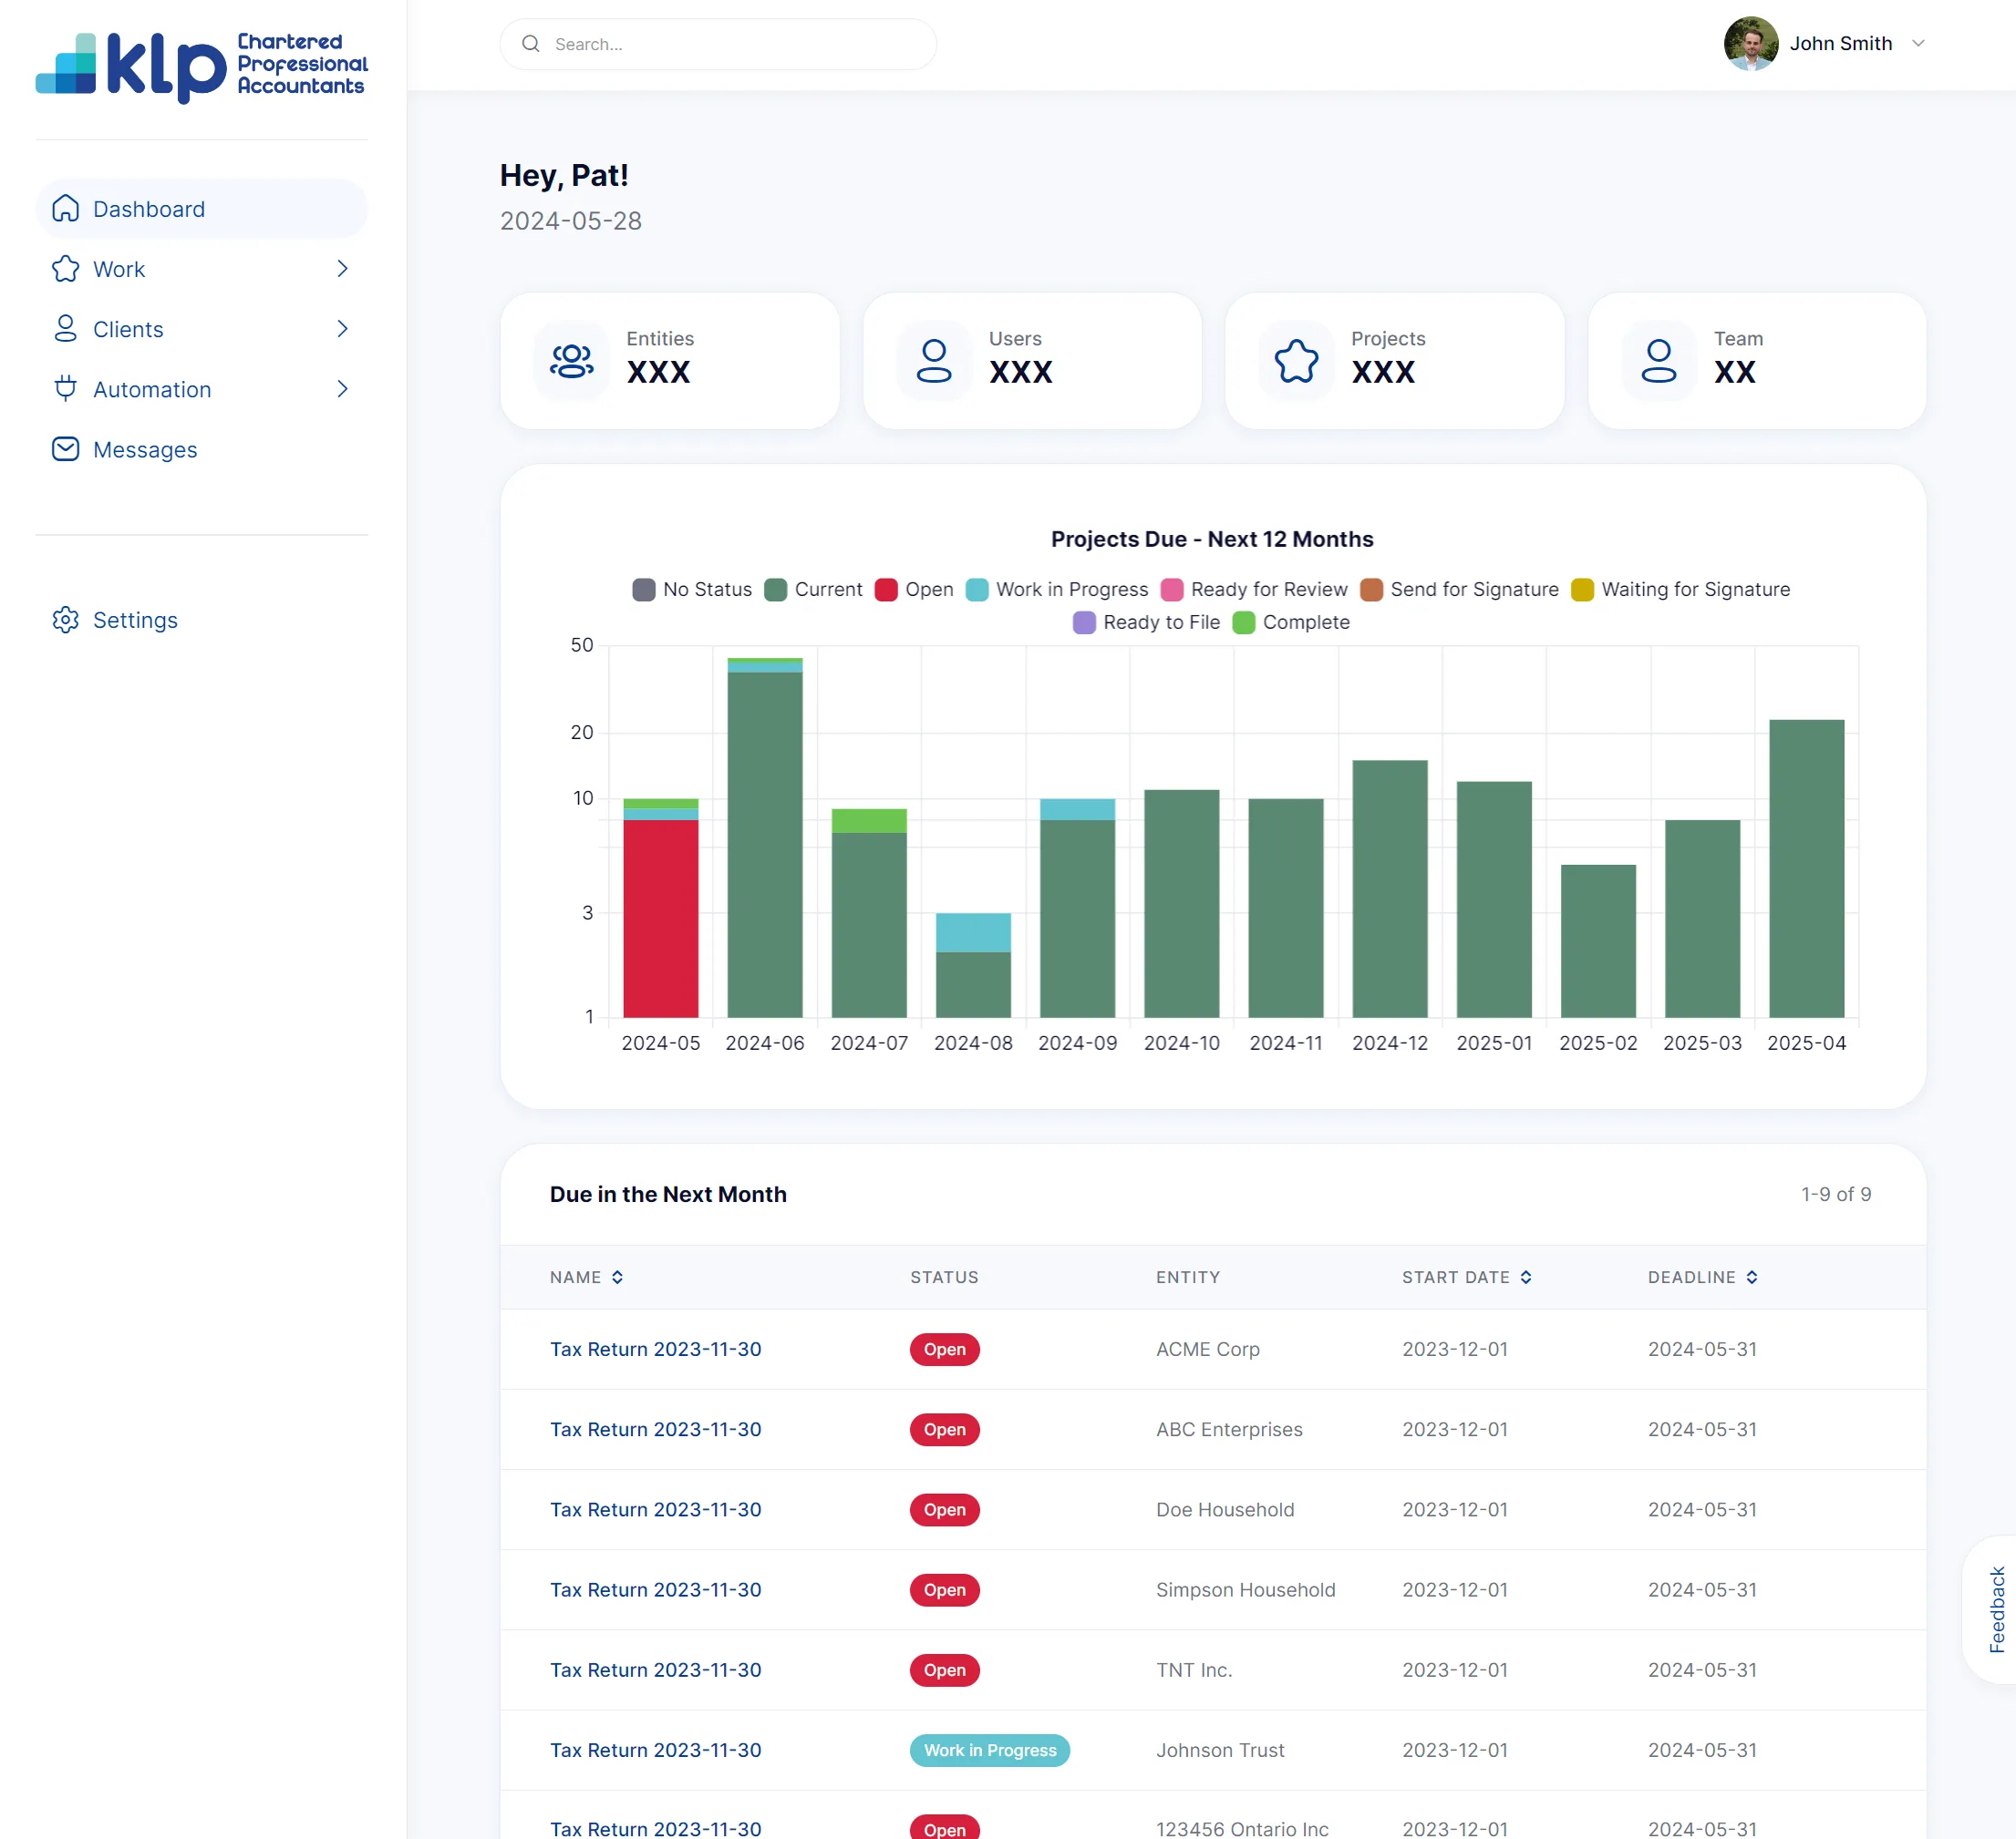This screenshot has width=2016, height=1839.
Task: Toggle the Open legend series
Action: [x=914, y=590]
